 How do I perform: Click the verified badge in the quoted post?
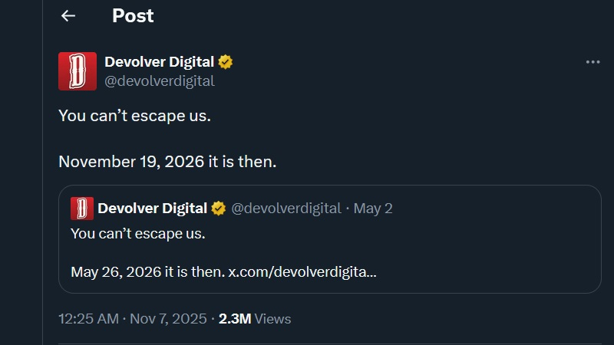click(x=219, y=209)
